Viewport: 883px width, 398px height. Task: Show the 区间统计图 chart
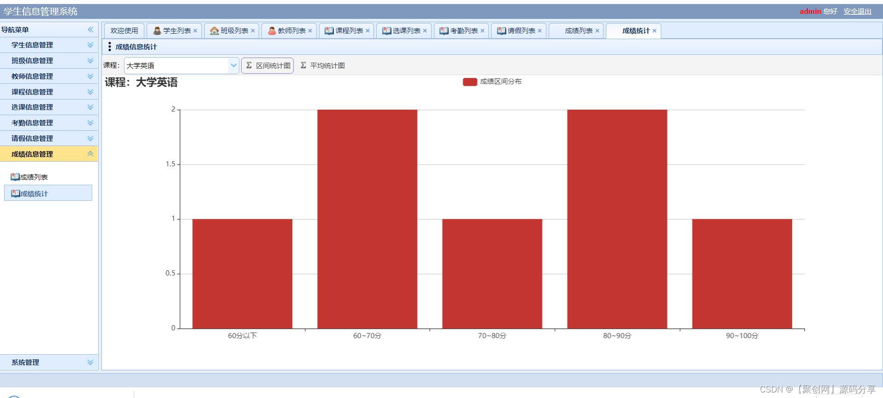click(267, 65)
